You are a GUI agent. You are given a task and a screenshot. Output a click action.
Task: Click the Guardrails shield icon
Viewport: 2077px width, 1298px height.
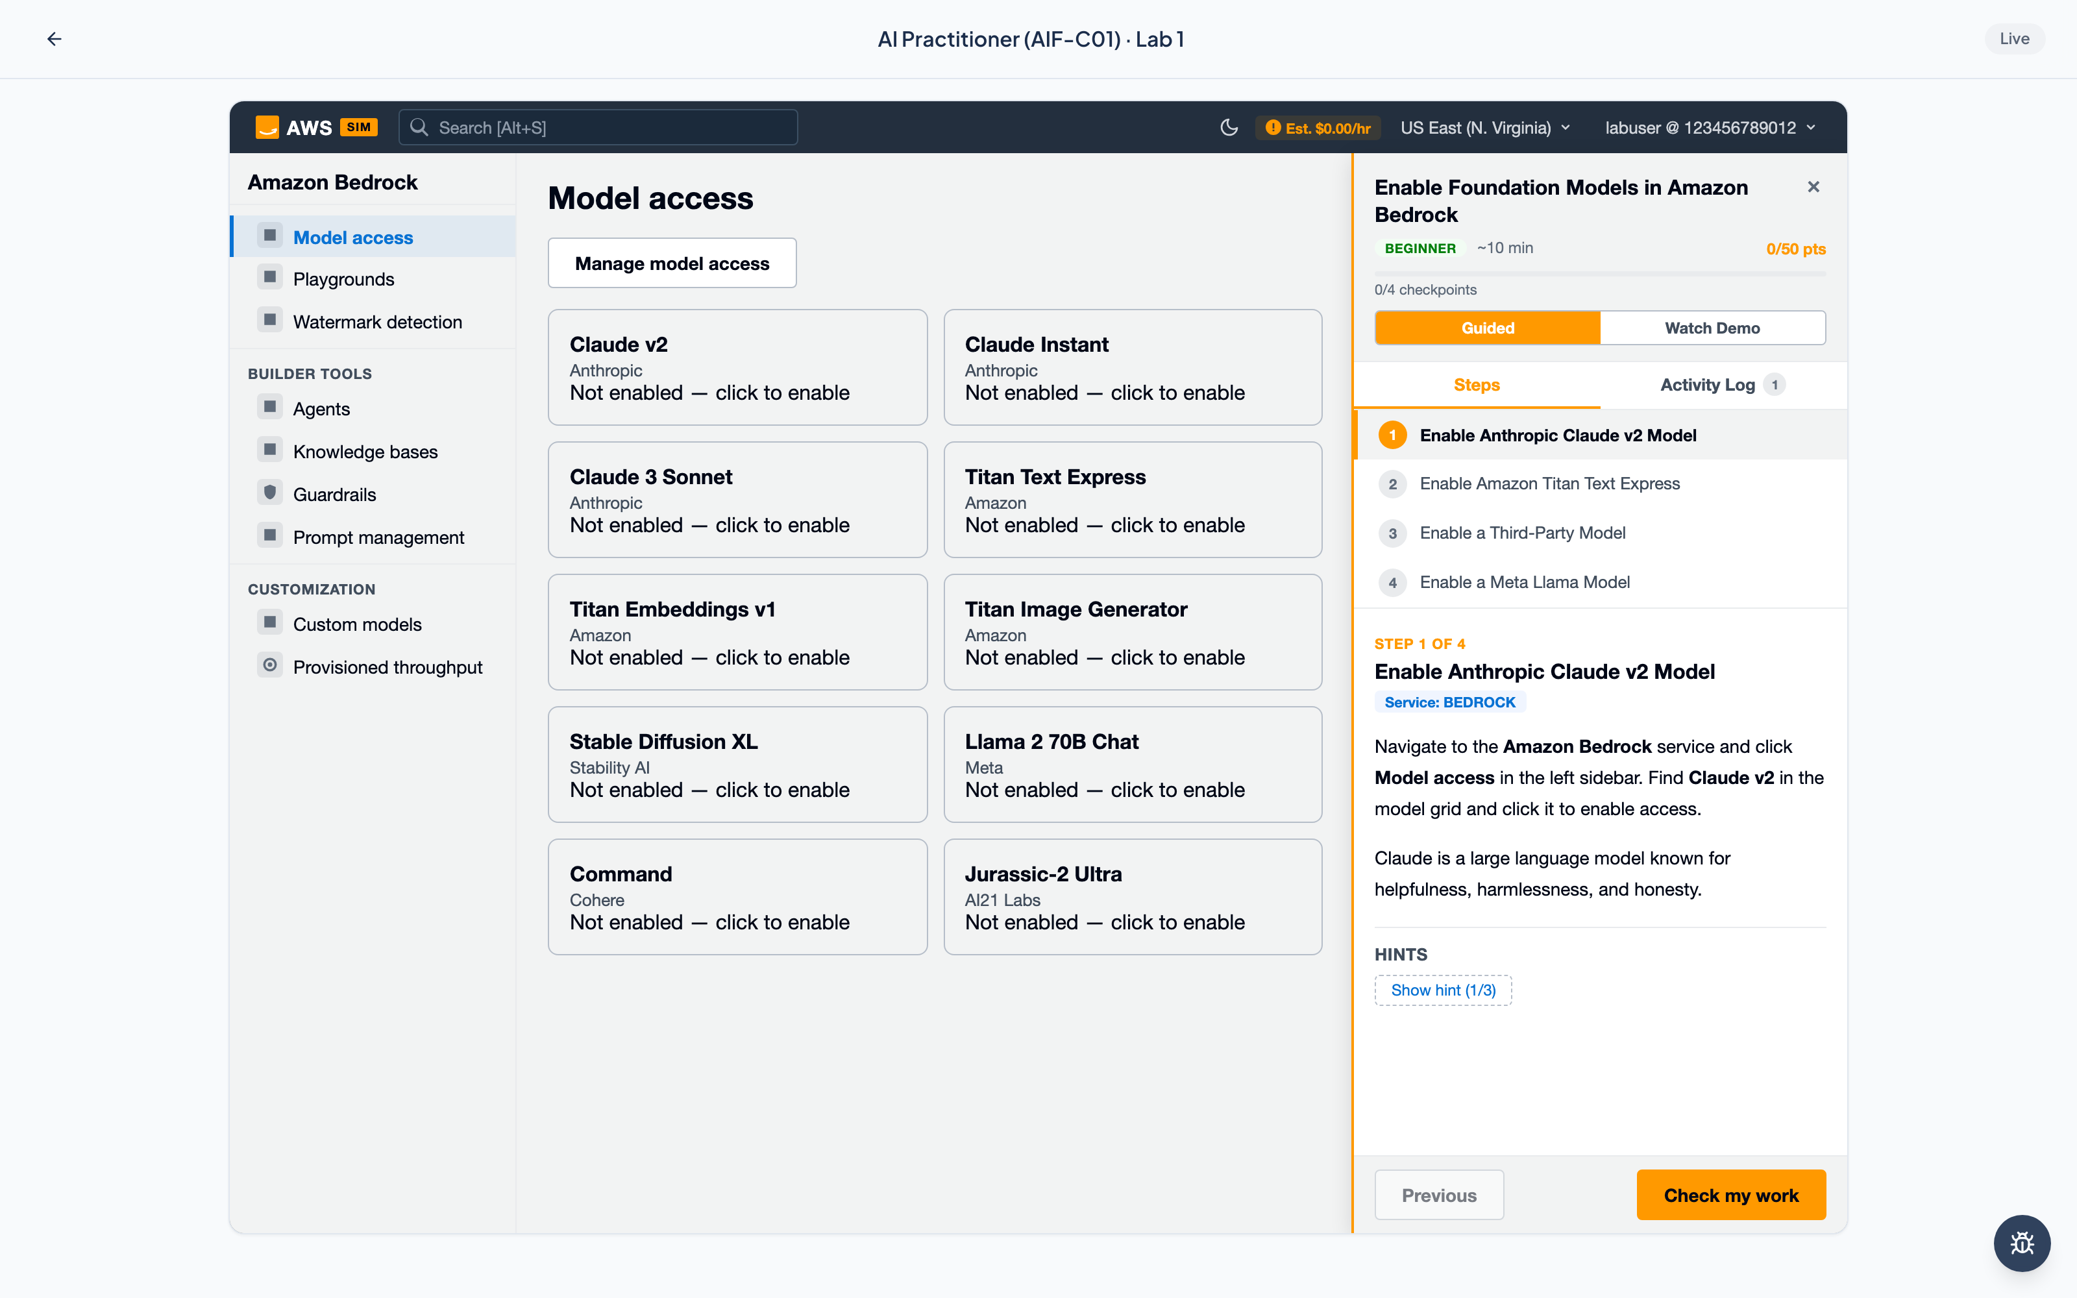[x=269, y=493]
